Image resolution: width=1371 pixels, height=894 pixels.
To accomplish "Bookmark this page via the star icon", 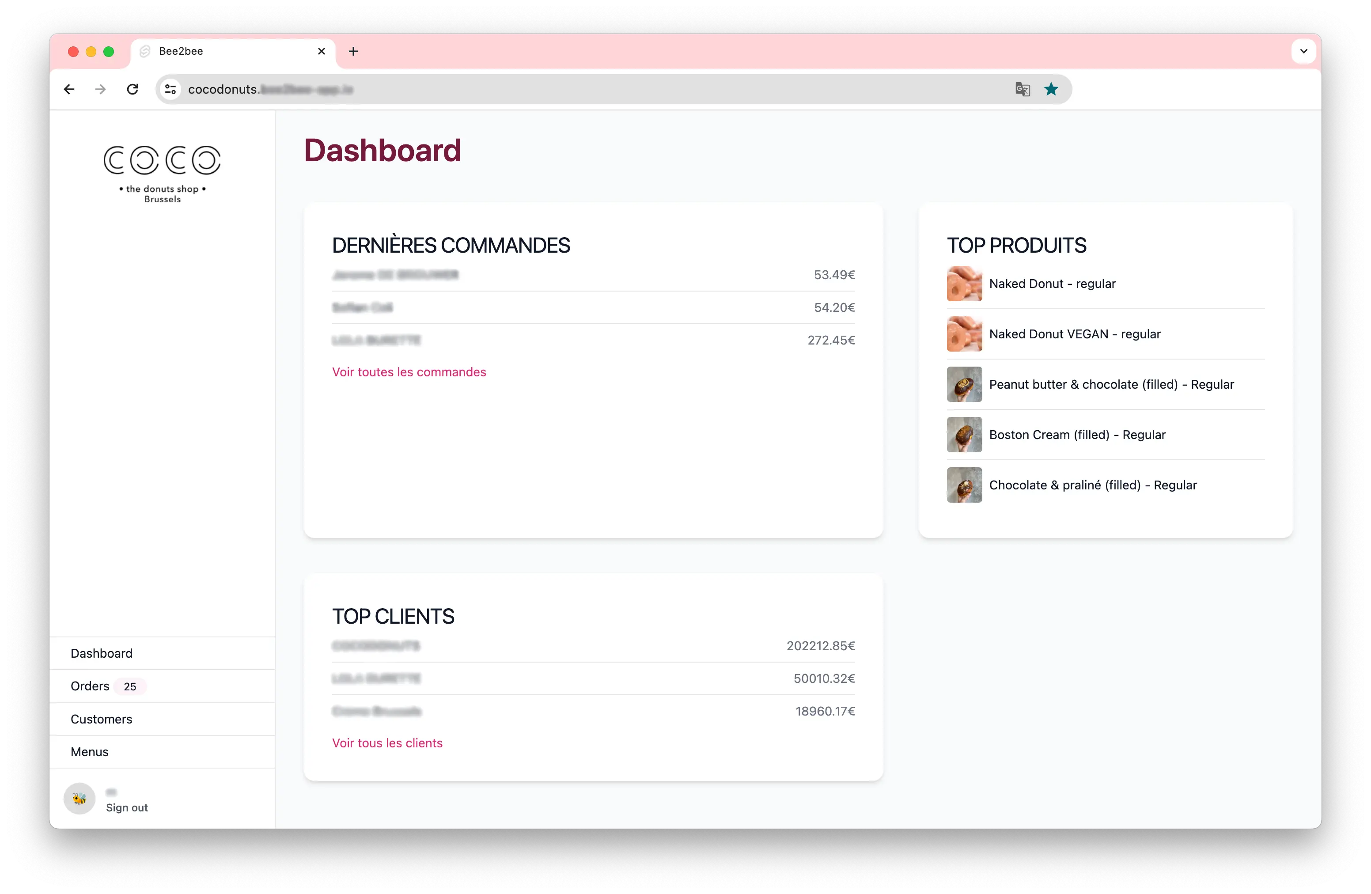I will coord(1051,89).
